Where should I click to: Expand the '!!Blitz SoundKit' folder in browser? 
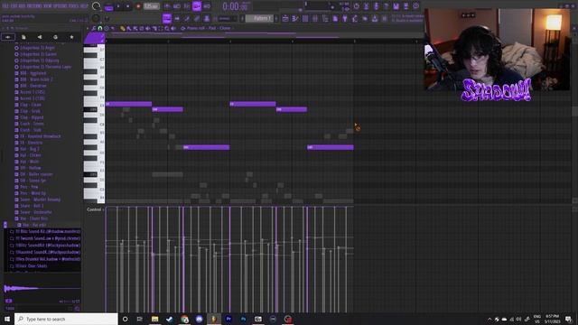click(46, 246)
